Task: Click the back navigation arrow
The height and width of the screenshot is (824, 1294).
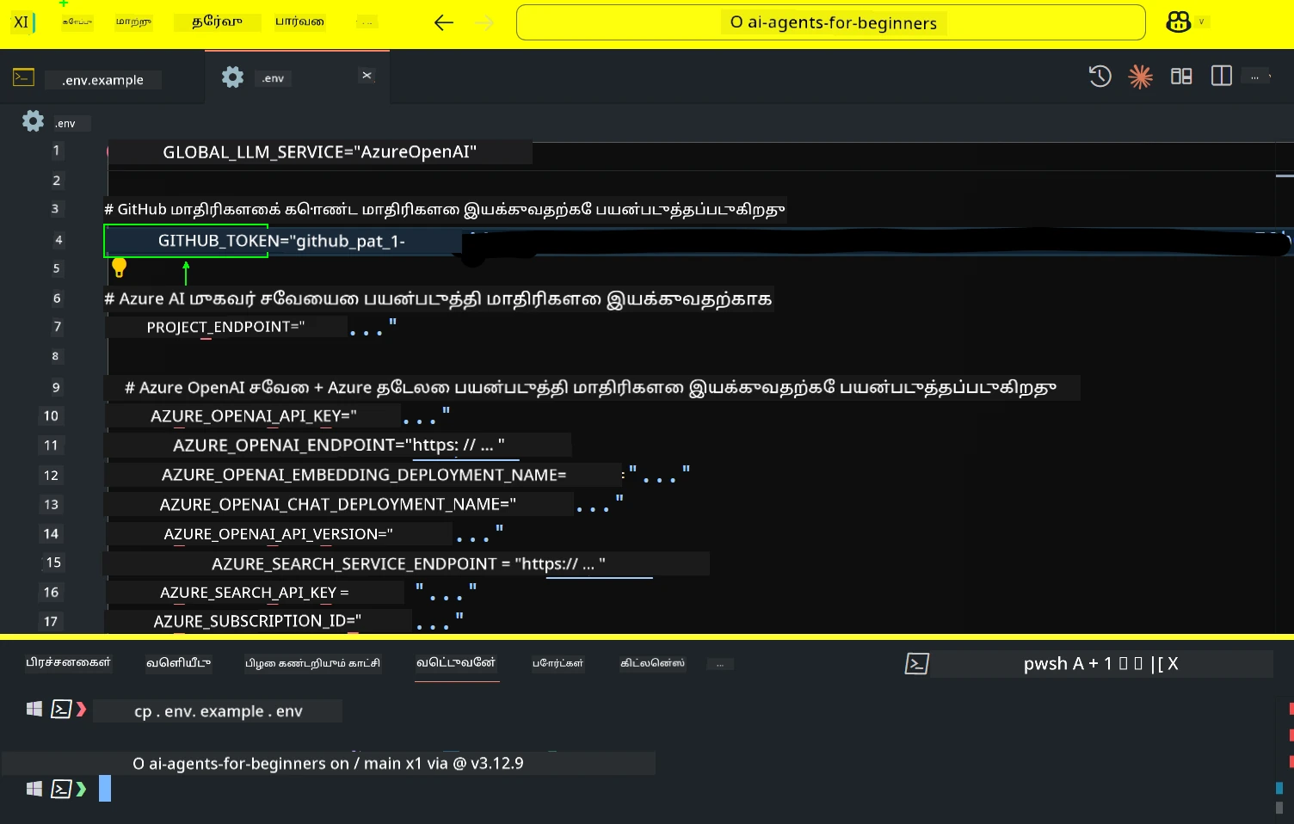Action: click(x=444, y=22)
